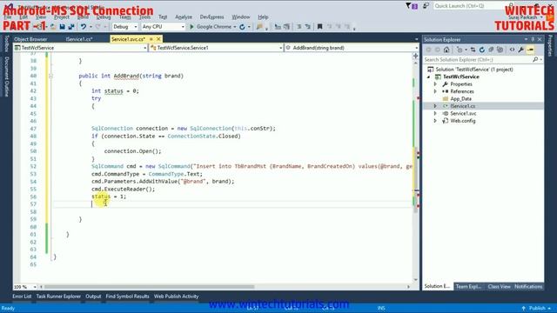Click View Code icon in Solution Explorer
The height and width of the screenshot is (313, 557).
(x=512, y=50)
